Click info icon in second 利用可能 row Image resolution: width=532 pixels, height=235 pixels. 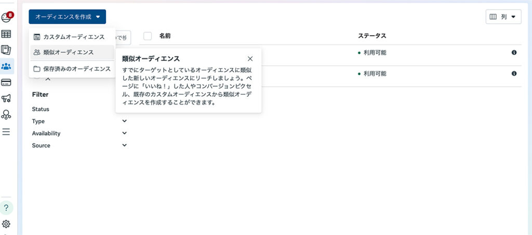tap(514, 74)
